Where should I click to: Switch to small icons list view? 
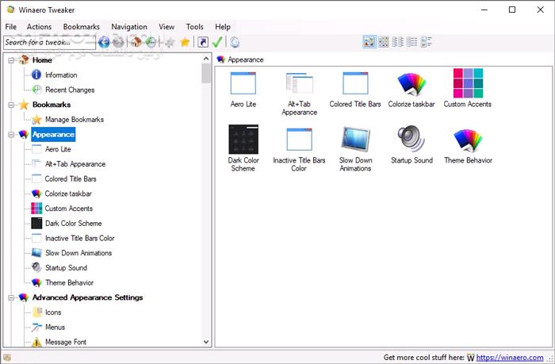pos(398,42)
